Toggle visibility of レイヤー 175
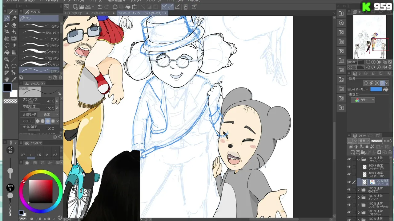 tap(349, 182)
